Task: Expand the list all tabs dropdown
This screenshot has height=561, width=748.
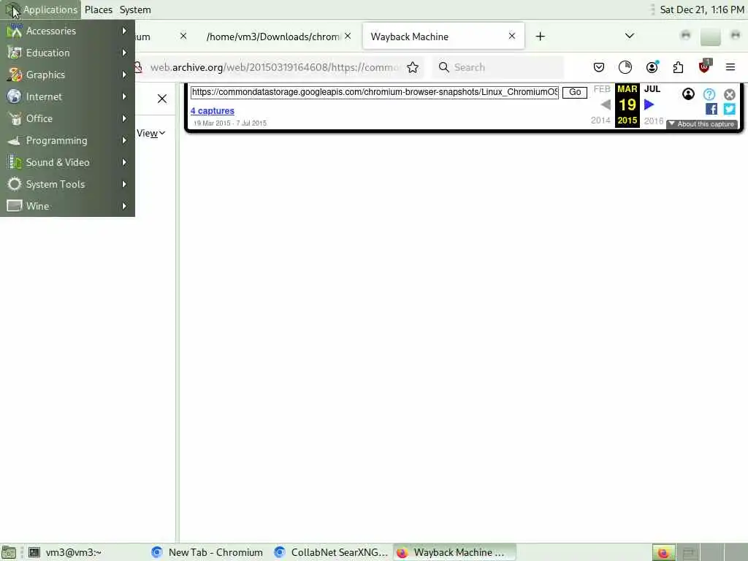Action: pos(630,36)
